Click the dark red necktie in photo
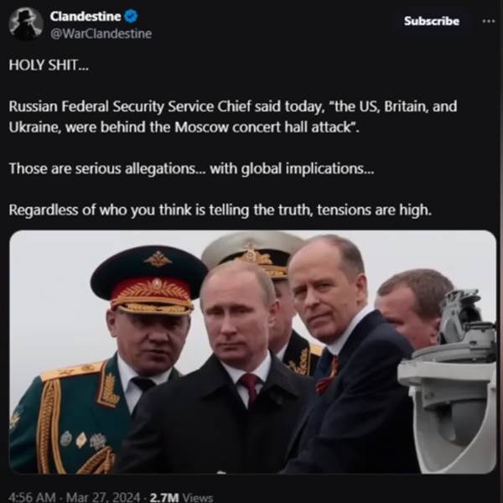The width and height of the screenshot is (503, 503). point(250,387)
